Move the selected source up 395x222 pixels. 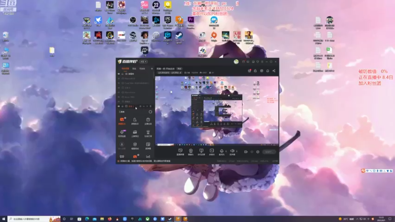coord(144,107)
